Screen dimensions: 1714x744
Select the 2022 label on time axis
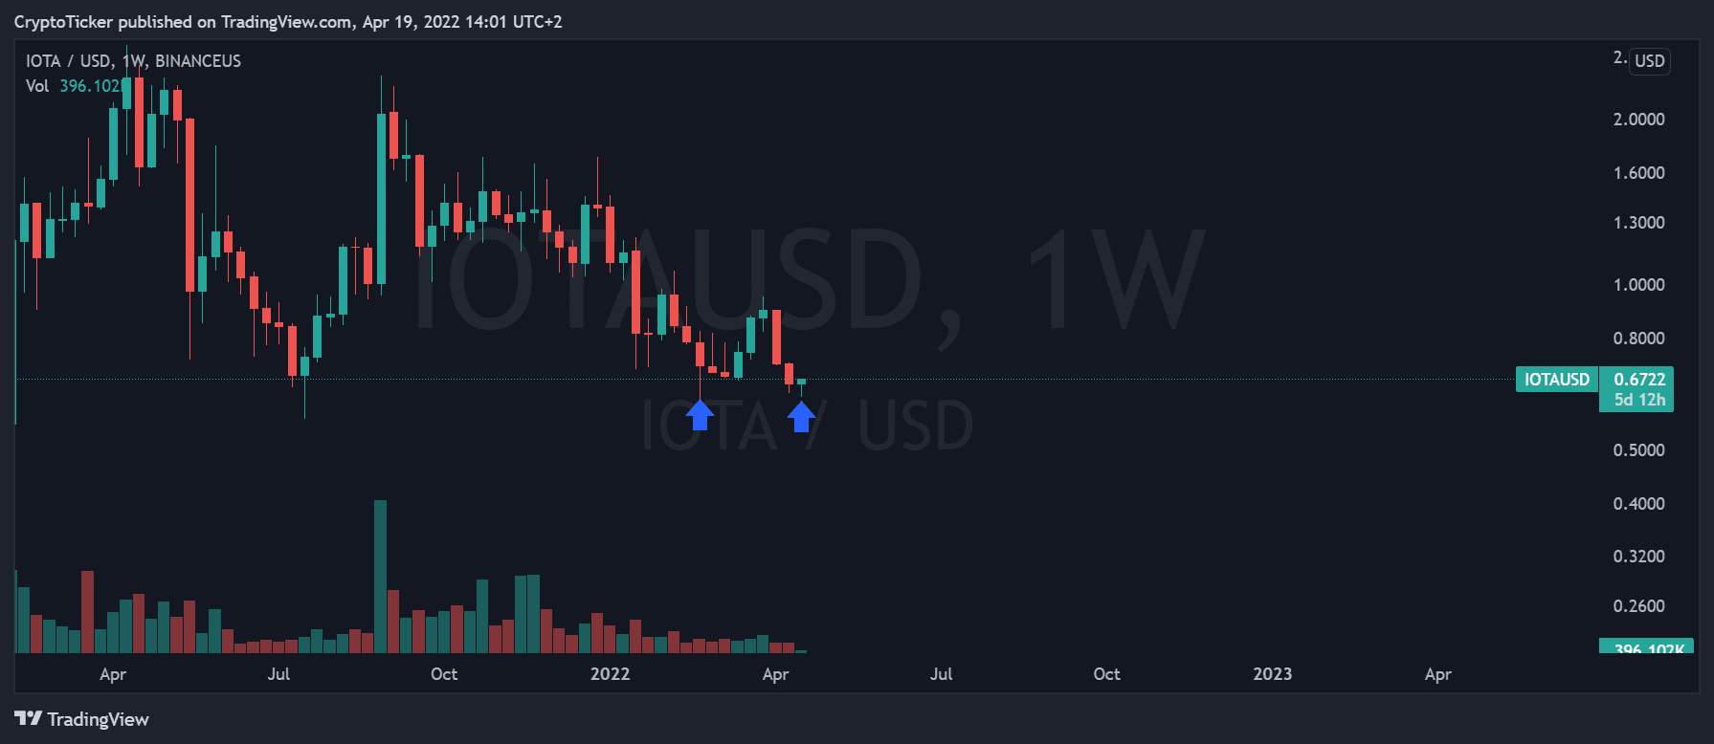pos(610,674)
